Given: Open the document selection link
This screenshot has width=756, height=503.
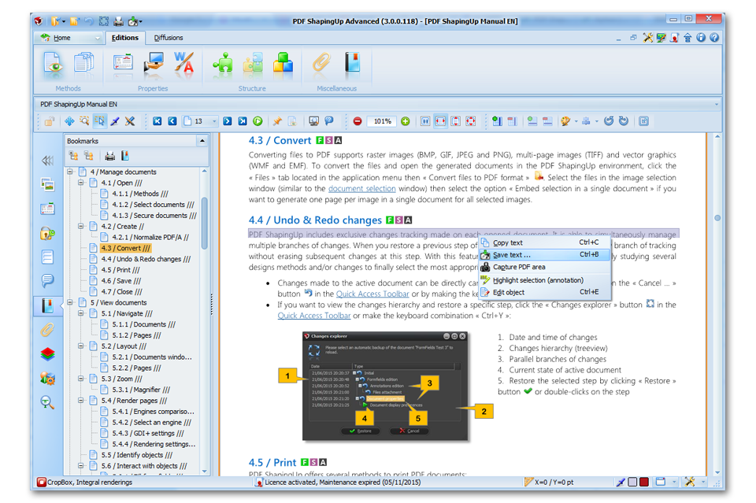Looking at the screenshot, I should 362,188.
